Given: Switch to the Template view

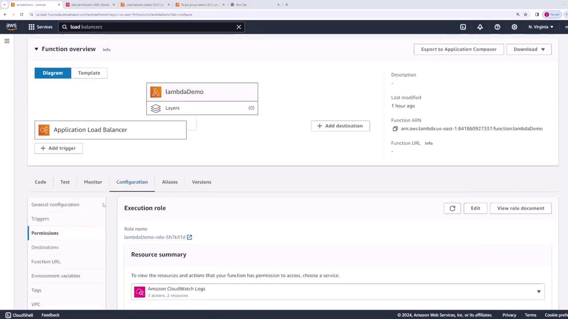Looking at the screenshot, I should tap(89, 73).
